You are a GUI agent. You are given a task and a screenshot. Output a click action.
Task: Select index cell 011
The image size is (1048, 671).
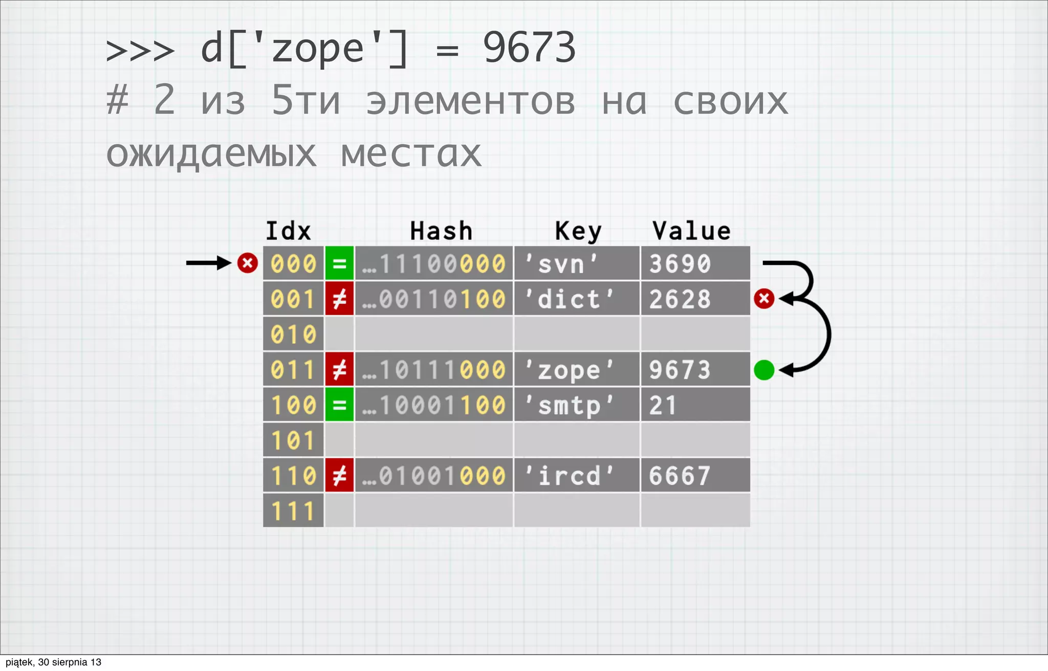(293, 369)
